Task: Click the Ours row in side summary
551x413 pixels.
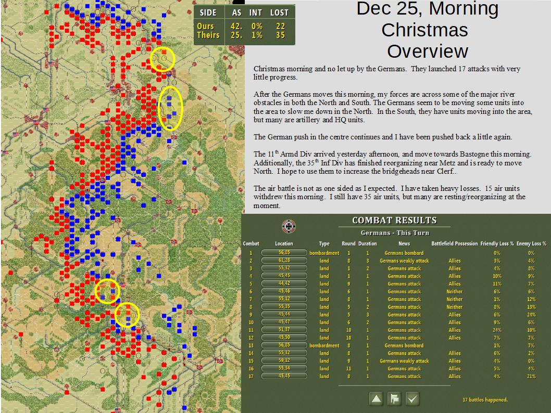Action: click(x=244, y=27)
